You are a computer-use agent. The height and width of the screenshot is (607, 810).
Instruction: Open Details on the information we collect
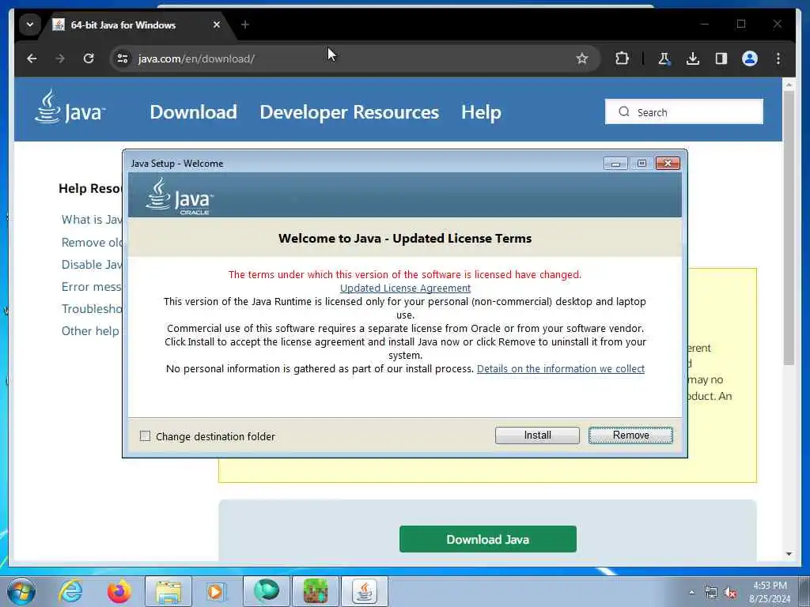click(x=561, y=368)
